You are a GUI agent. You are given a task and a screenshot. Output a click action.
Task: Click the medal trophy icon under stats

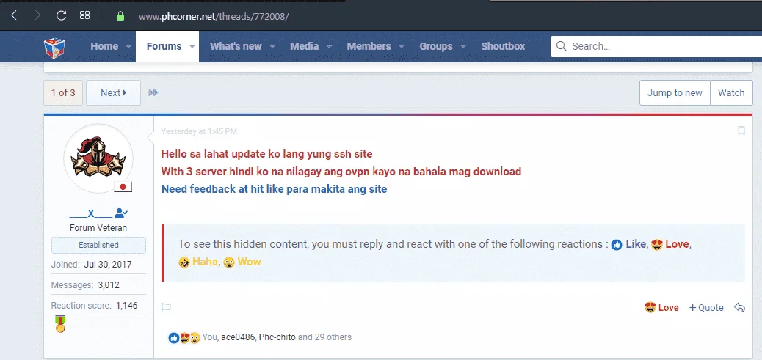pyautogui.click(x=60, y=323)
